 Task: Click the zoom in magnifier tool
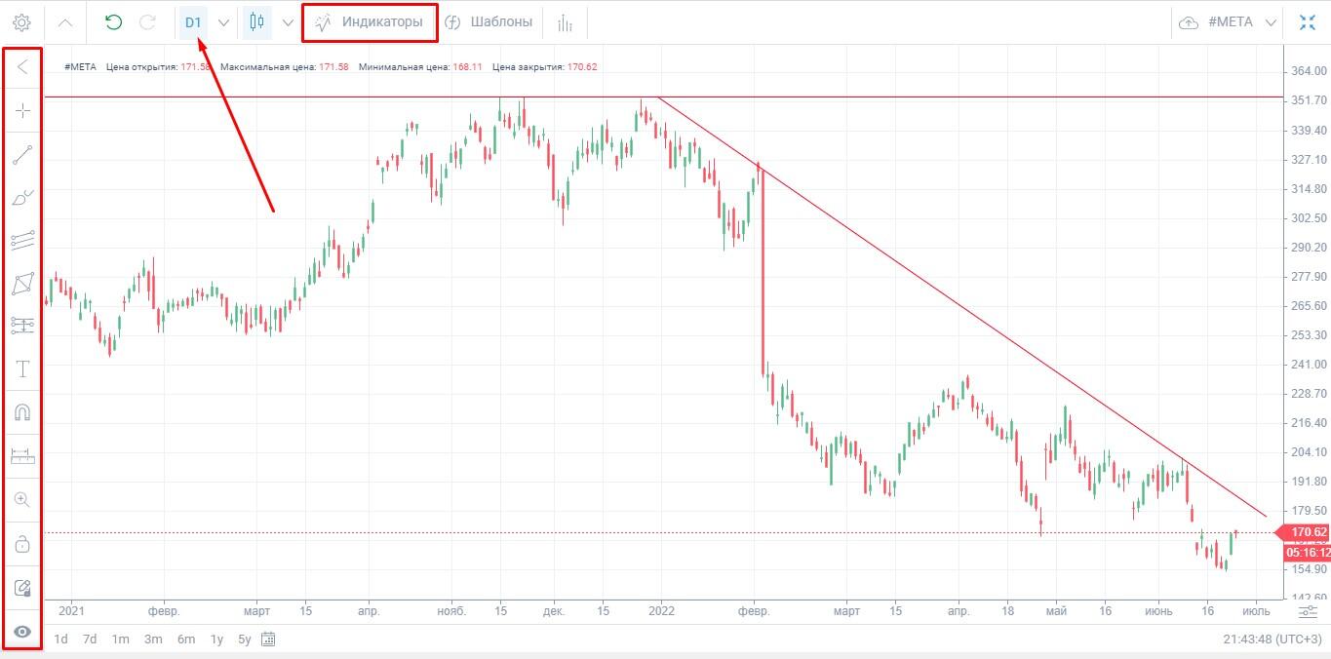click(22, 500)
